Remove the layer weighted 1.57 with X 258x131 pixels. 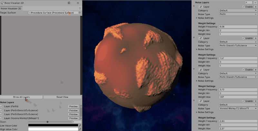click(x=256, y=38)
